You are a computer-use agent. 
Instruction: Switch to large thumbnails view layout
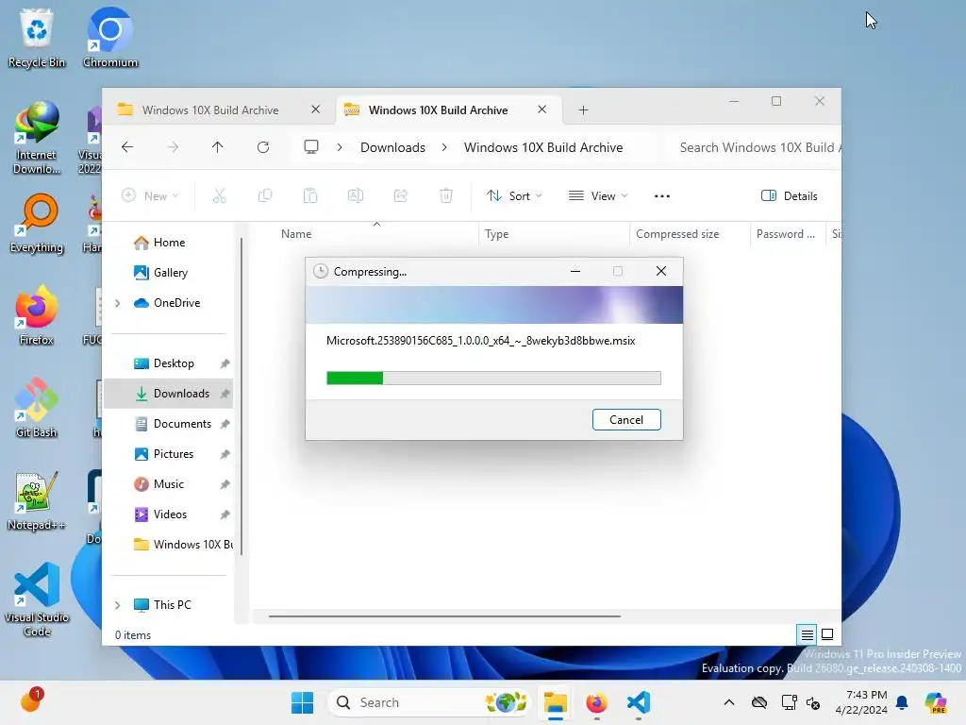click(827, 634)
